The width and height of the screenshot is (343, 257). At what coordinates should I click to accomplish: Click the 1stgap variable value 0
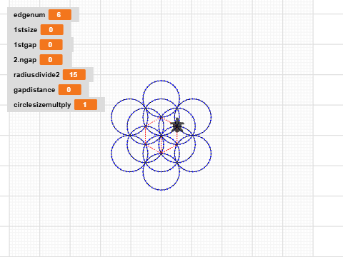(51, 45)
